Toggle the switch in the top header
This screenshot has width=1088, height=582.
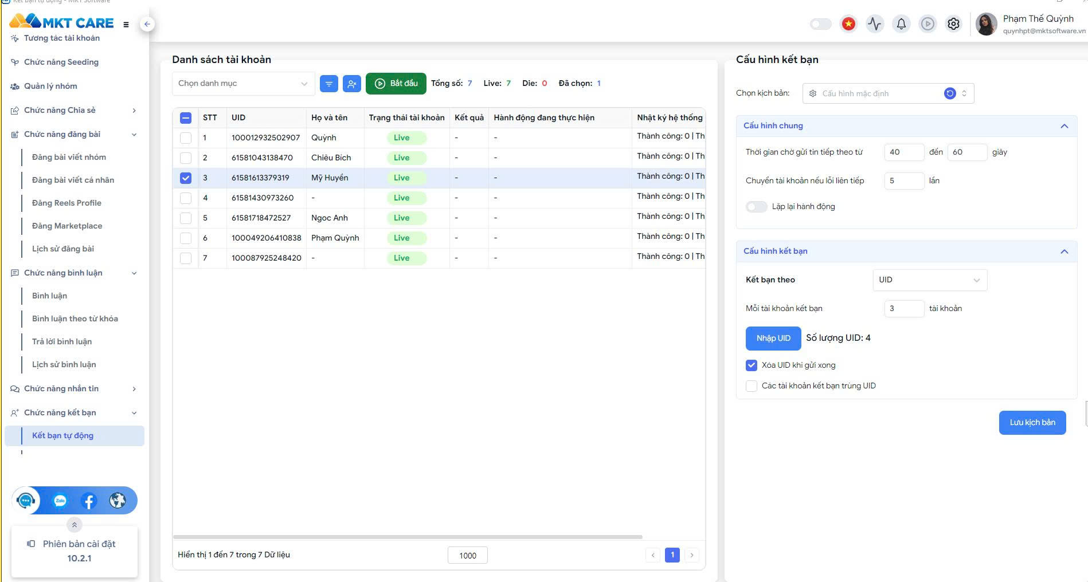coord(820,24)
